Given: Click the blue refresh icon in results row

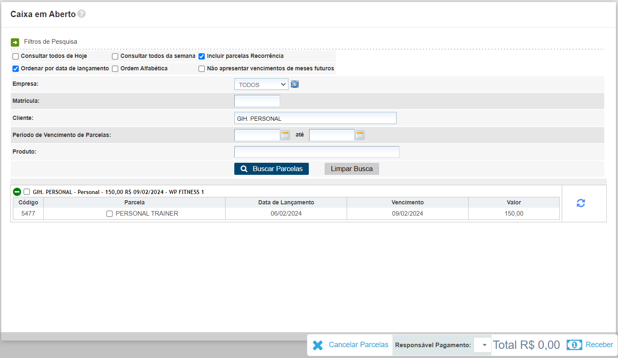Looking at the screenshot, I should [581, 203].
